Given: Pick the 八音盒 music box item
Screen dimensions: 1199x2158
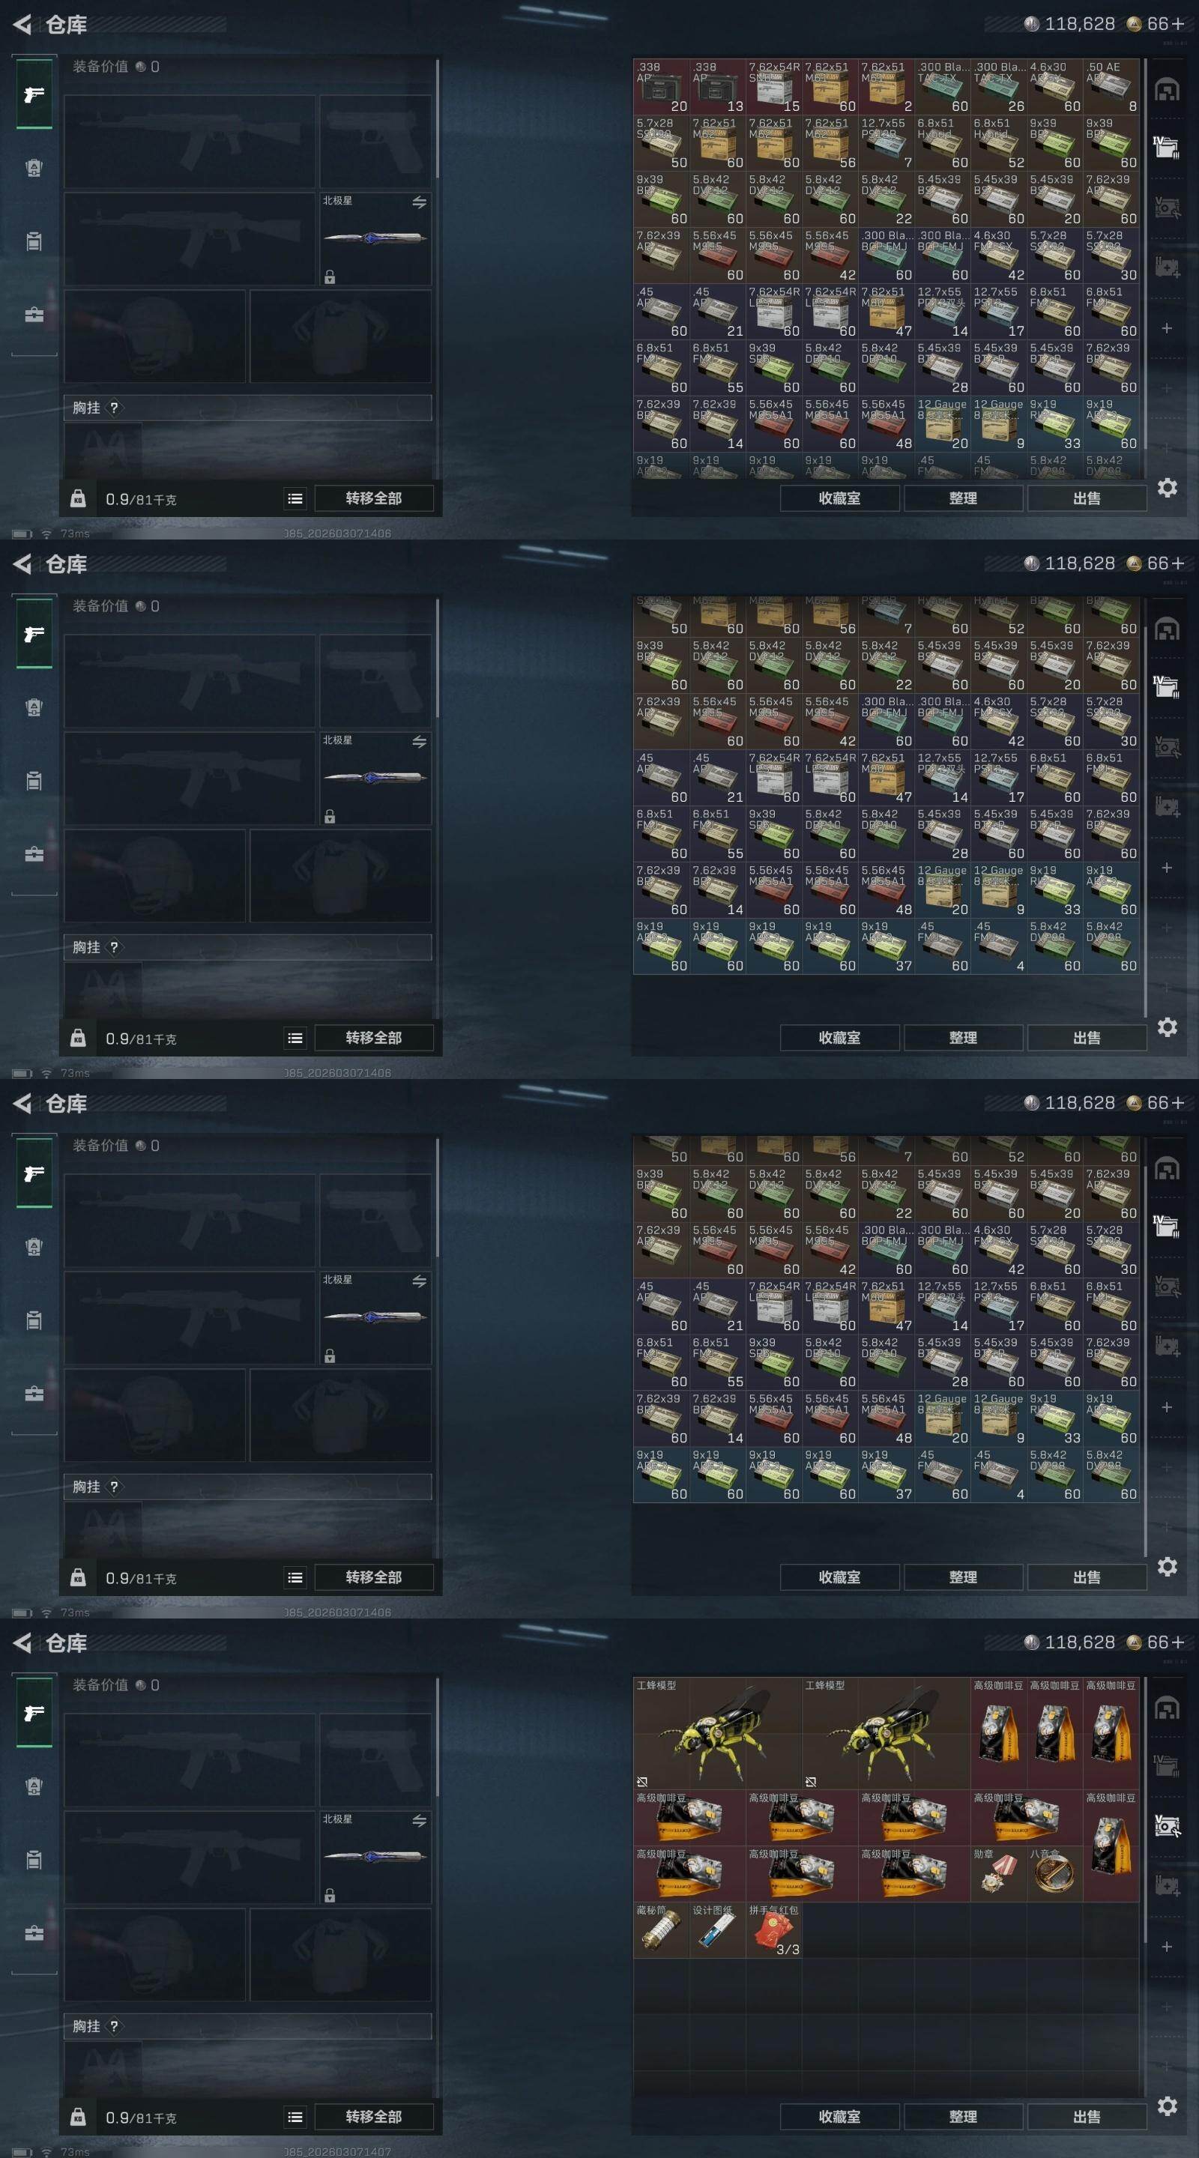Looking at the screenshot, I should point(1054,1873).
